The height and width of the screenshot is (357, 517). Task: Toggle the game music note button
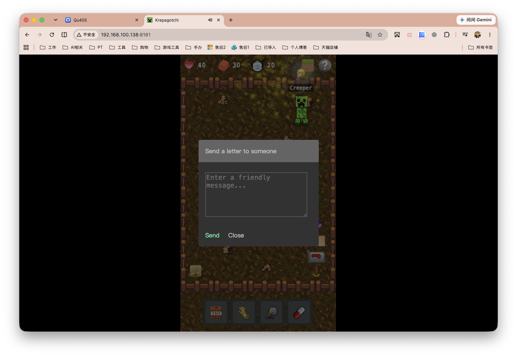point(195,271)
